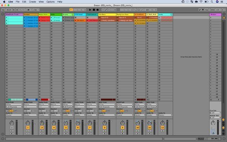Set SideChain Track monitor to Off
Image resolution: width=227 pixels, height=142 pixels.
(x=15, y=111)
